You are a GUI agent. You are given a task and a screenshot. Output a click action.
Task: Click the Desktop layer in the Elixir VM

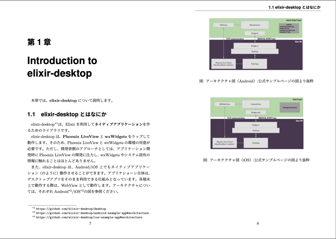point(255,52)
